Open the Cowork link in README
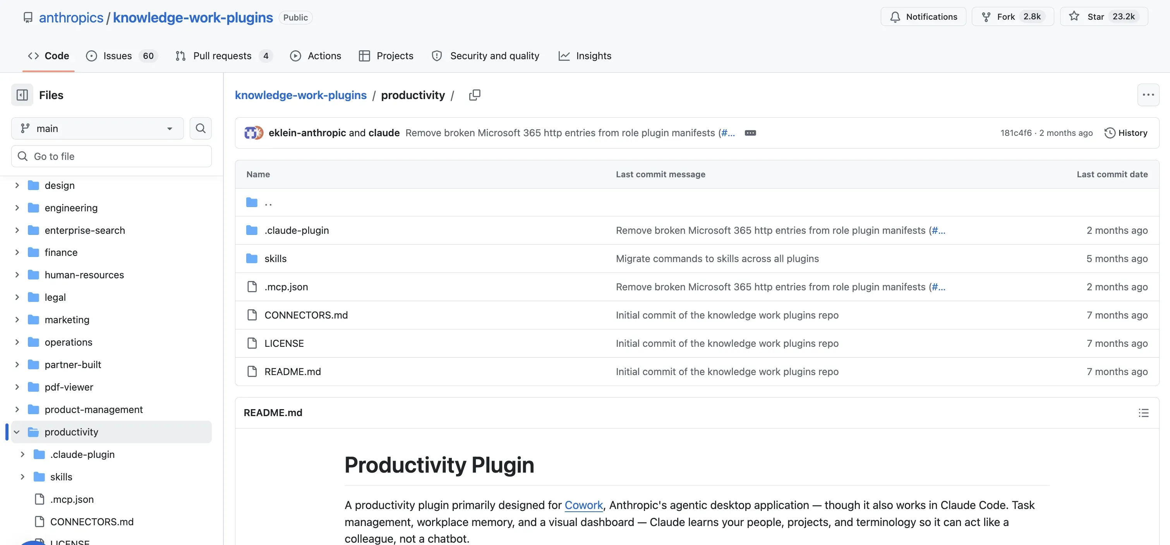Viewport: 1170px width, 545px height. [583, 505]
